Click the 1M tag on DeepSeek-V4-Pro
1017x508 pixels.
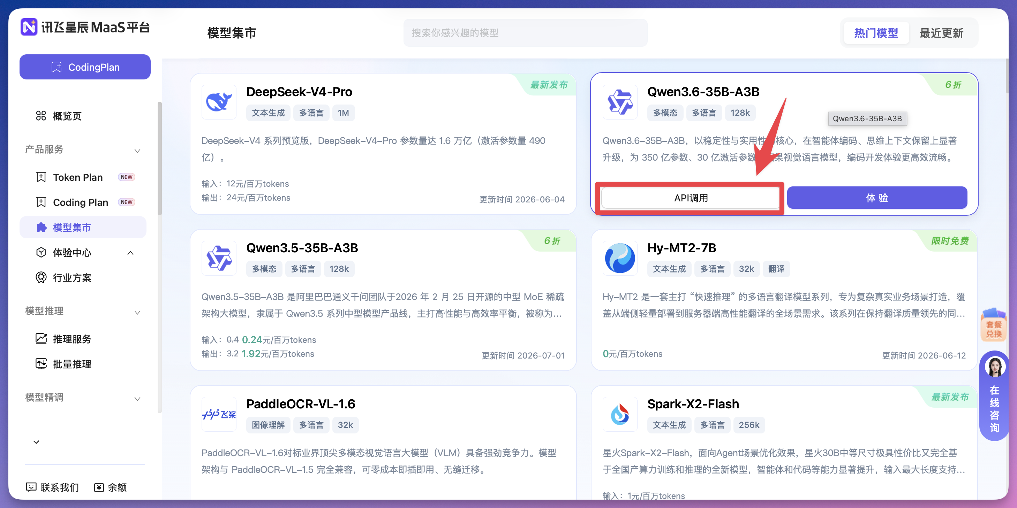pyautogui.click(x=343, y=113)
